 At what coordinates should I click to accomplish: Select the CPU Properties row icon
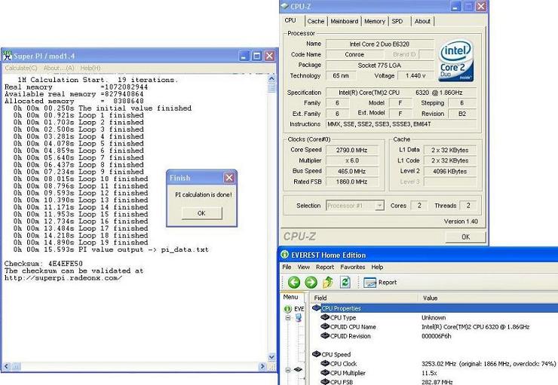[317, 308]
